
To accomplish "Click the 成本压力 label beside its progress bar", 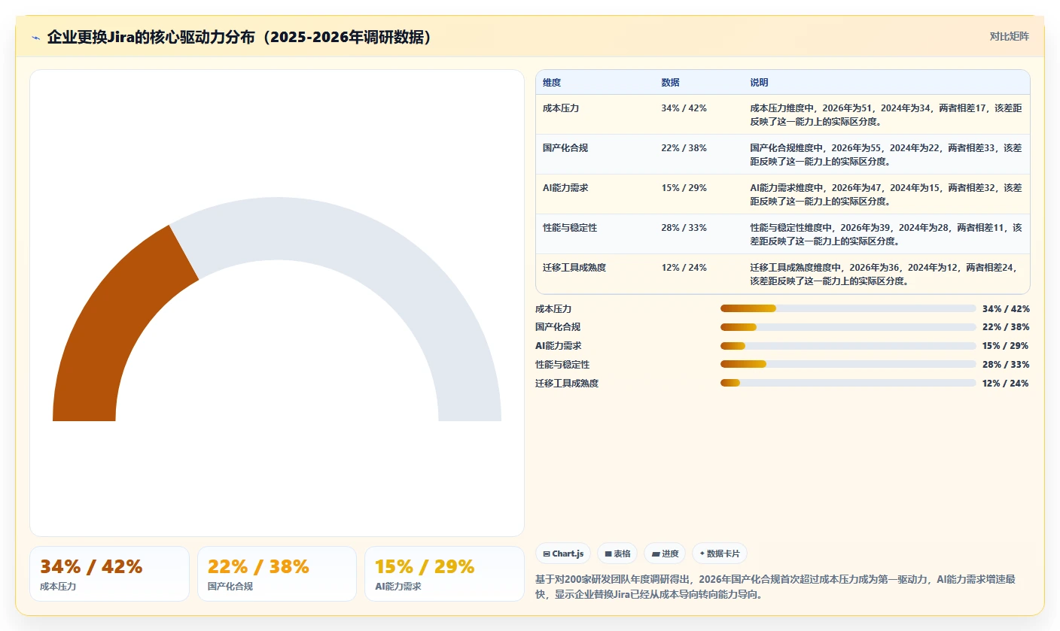I will pos(553,308).
